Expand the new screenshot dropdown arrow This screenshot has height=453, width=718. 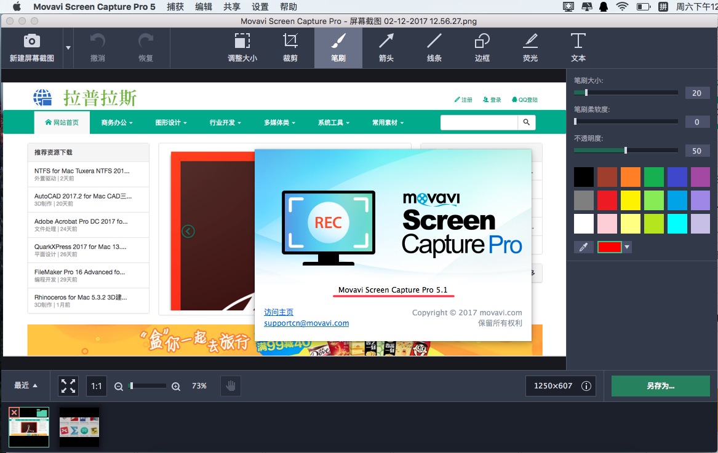(x=68, y=47)
